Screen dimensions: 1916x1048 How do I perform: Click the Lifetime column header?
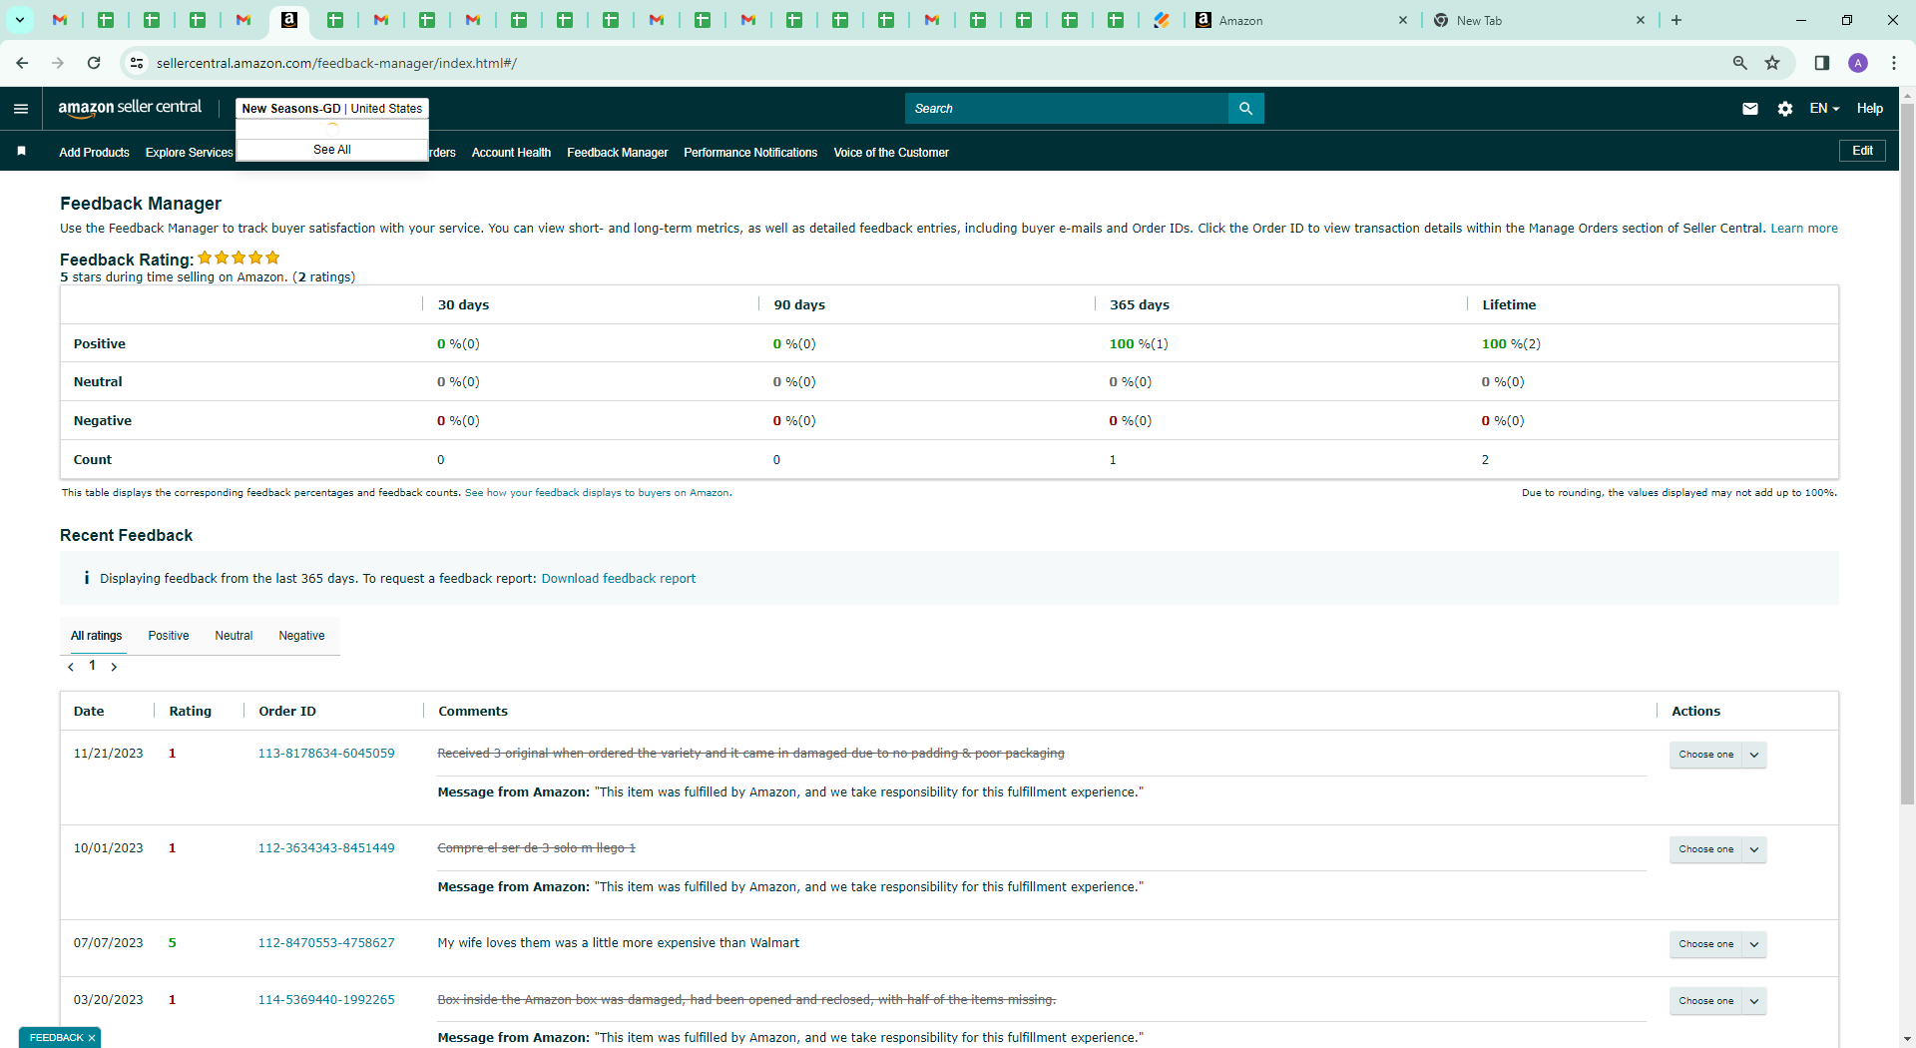pyautogui.click(x=1509, y=305)
